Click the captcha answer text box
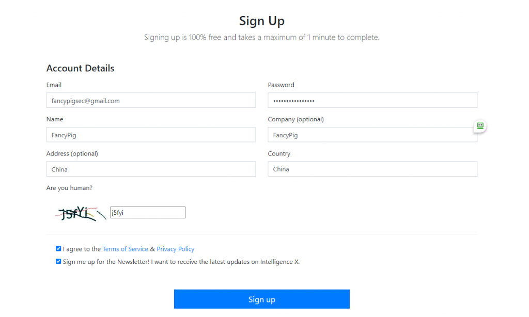 [x=147, y=212]
